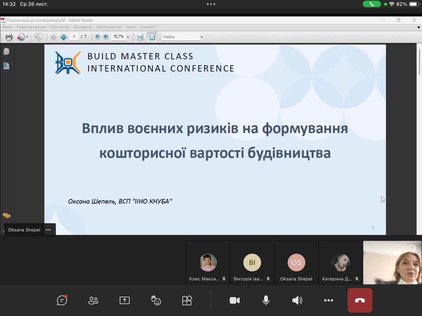This screenshot has height=316, width=422.
Task: Open the apps grid icon
Action: pos(187,300)
